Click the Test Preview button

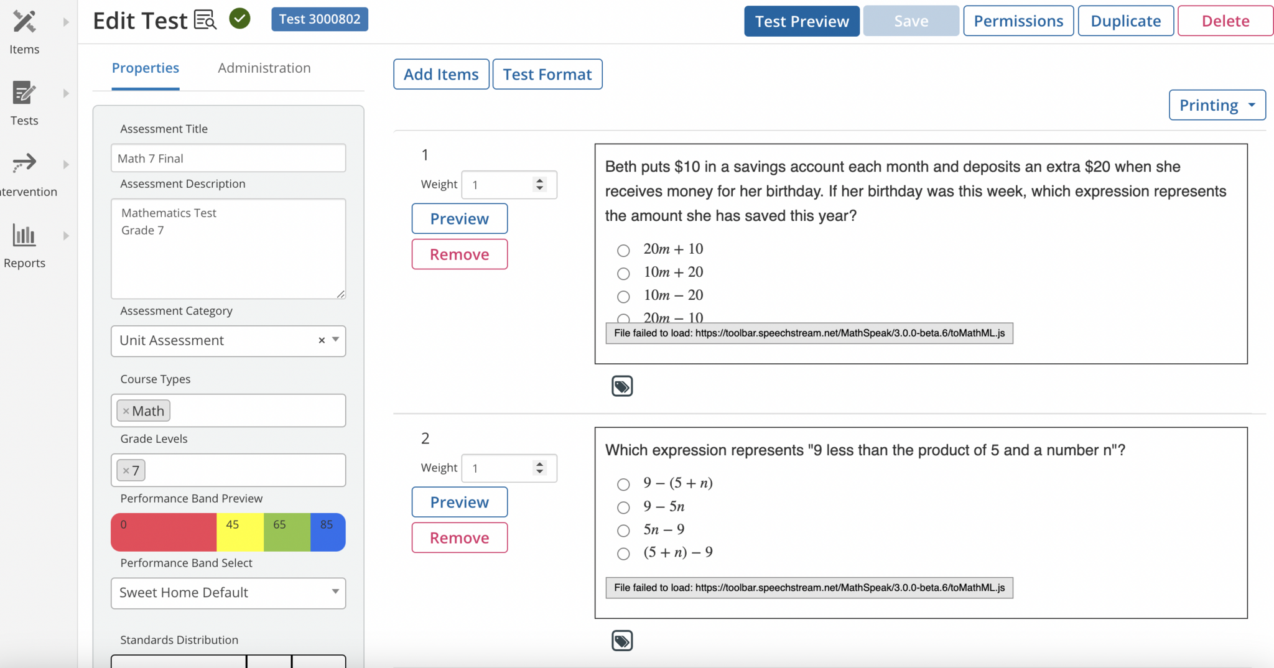801,22
